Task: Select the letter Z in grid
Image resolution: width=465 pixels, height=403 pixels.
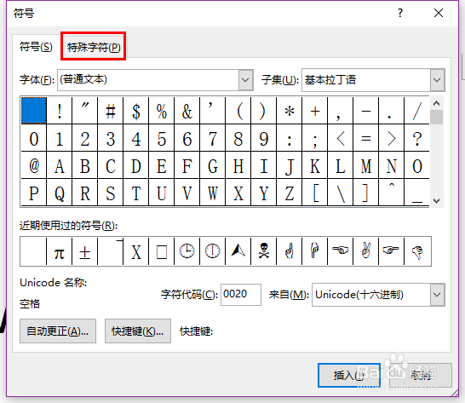Action: (x=290, y=193)
